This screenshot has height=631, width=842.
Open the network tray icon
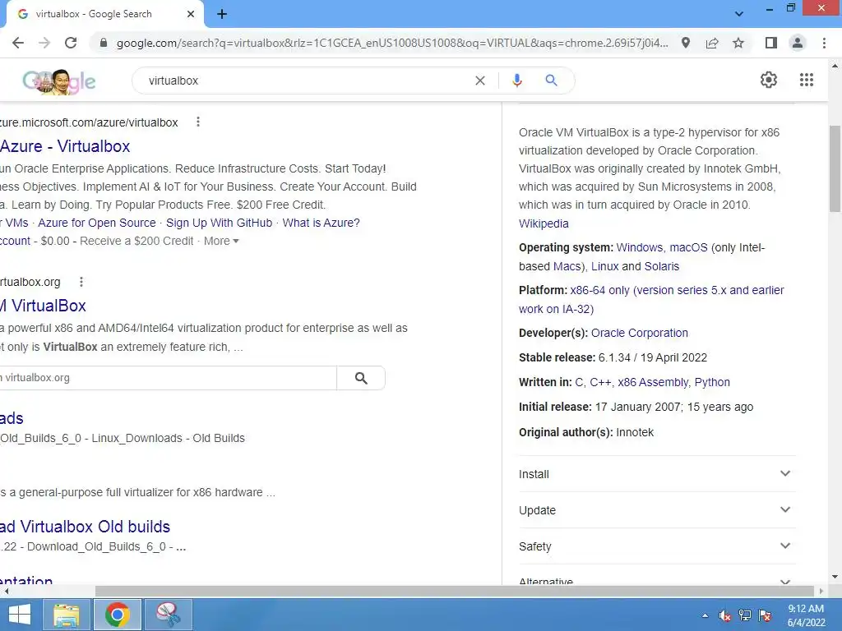pyautogui.click(x=745, y=615)
